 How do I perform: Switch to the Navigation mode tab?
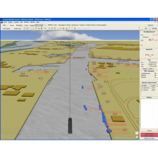(x=19, y=25)
